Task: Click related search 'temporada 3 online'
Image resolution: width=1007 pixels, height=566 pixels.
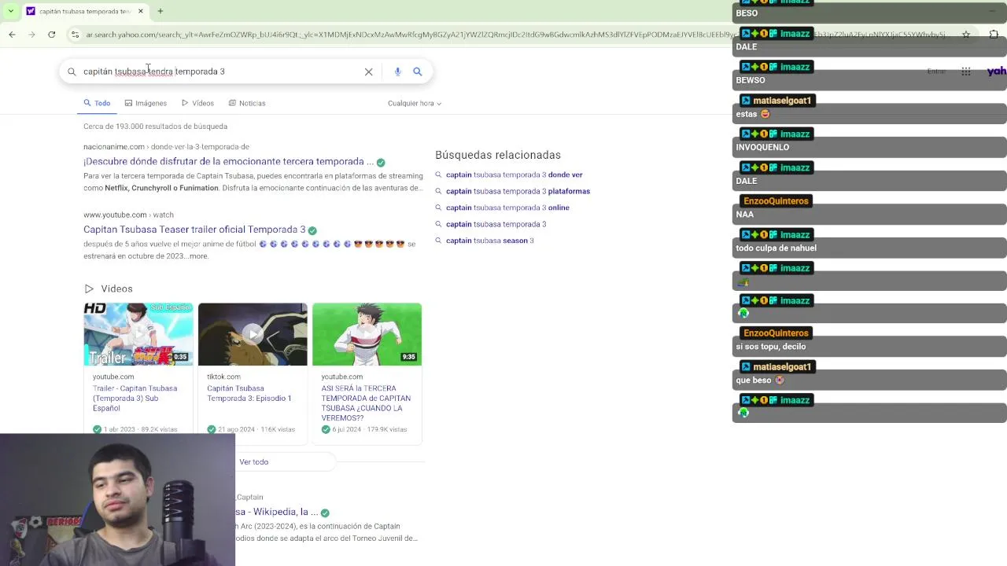Action: click(507, 208)
